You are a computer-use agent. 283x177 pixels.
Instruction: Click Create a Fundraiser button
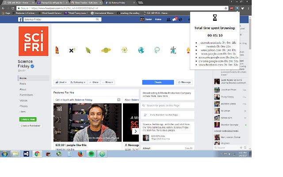pos(31,126)
